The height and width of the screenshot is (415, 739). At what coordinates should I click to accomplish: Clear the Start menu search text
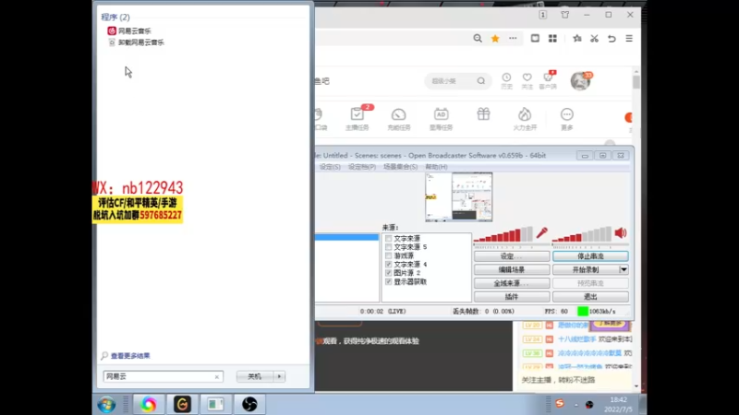click(217, 377)
